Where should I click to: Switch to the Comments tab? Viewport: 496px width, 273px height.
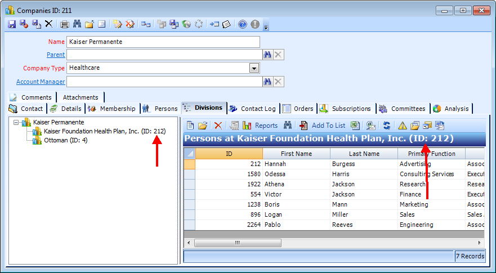(x=32, y=97)
